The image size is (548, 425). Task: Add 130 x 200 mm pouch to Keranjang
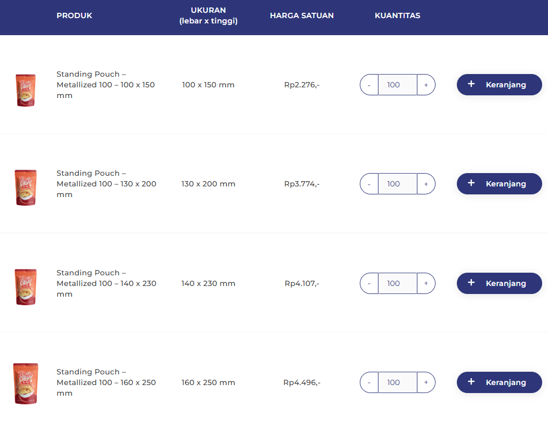point(499,184)
